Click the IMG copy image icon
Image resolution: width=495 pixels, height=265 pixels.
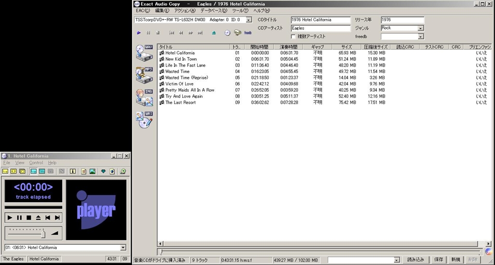point(144,97)
